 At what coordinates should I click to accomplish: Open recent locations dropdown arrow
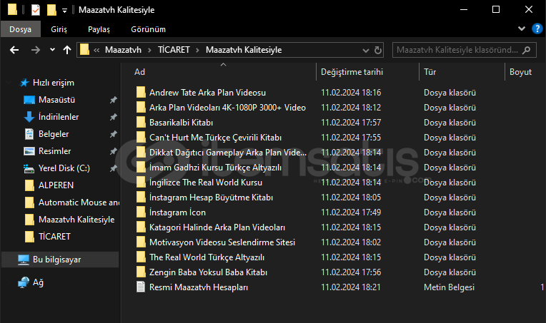click(x=52, y=50)
